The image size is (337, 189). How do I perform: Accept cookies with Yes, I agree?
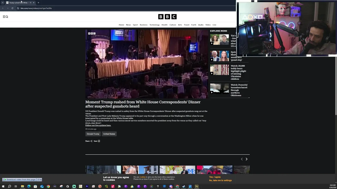tap(215, 177)
